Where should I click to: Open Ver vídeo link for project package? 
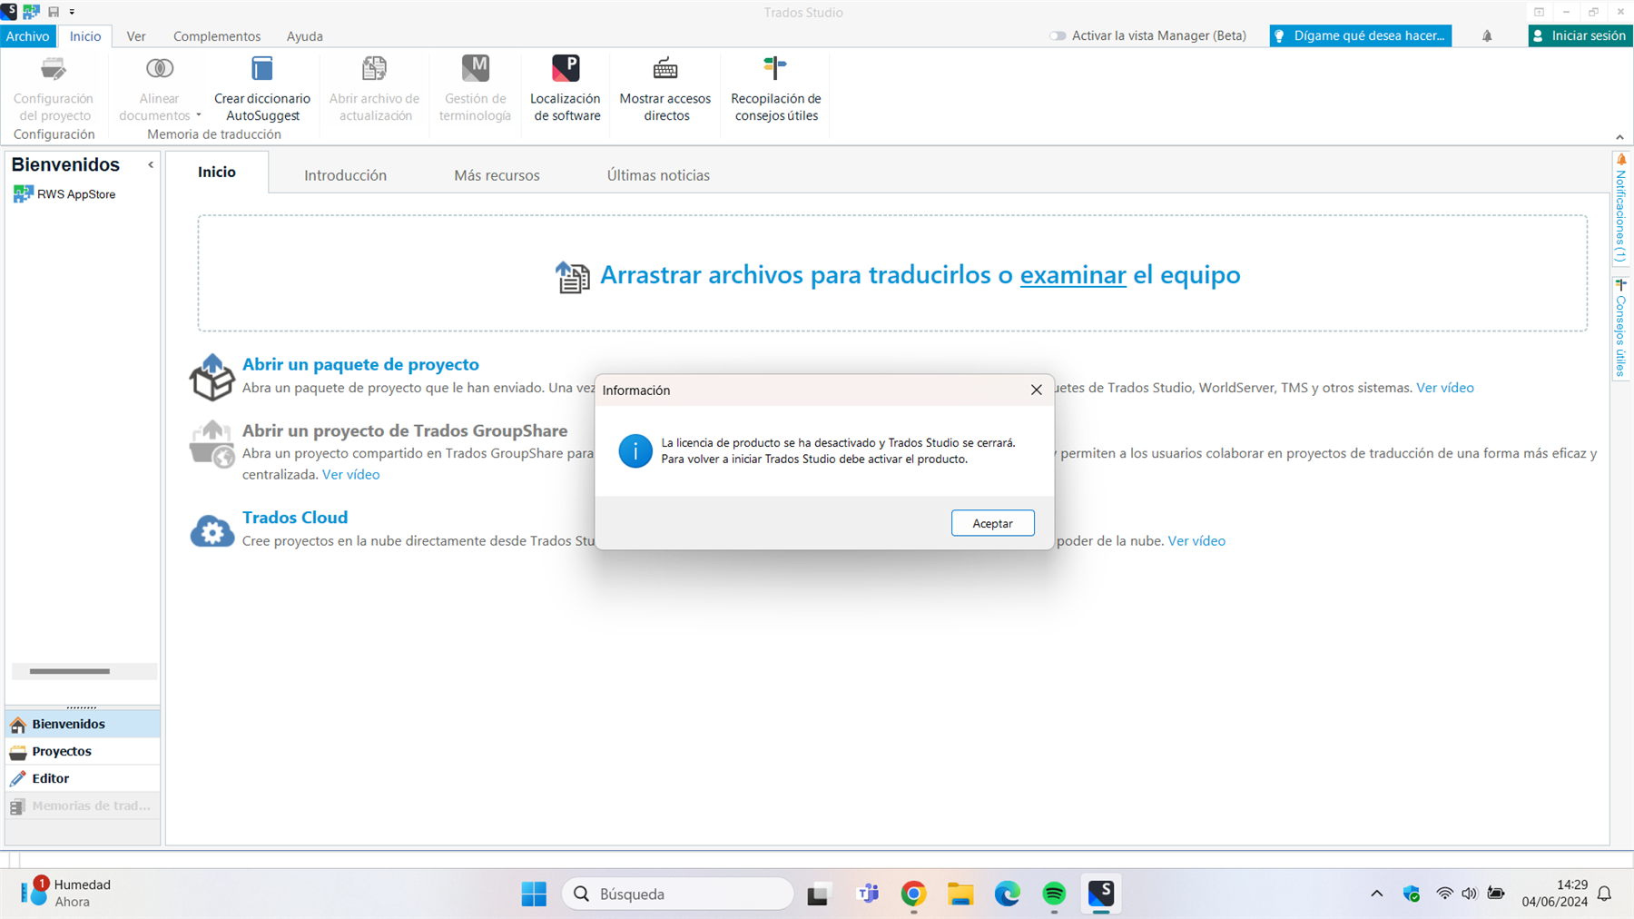[x=1445, y=388]
